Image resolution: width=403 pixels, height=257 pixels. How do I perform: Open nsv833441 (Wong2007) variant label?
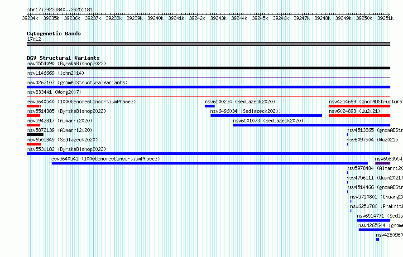[54, 92]
